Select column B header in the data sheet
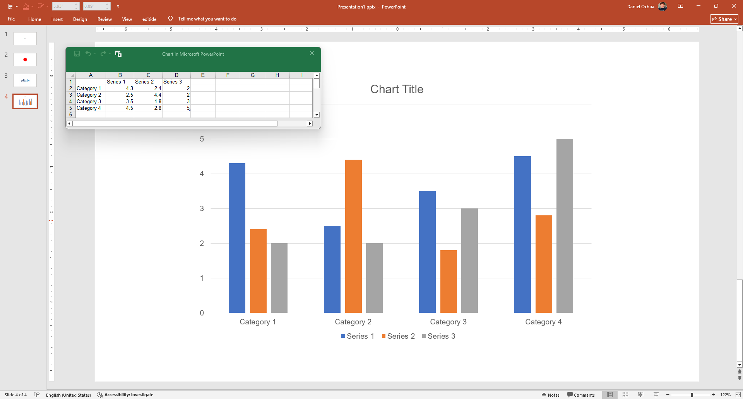 pyautogui.click(x=120, y=75)
